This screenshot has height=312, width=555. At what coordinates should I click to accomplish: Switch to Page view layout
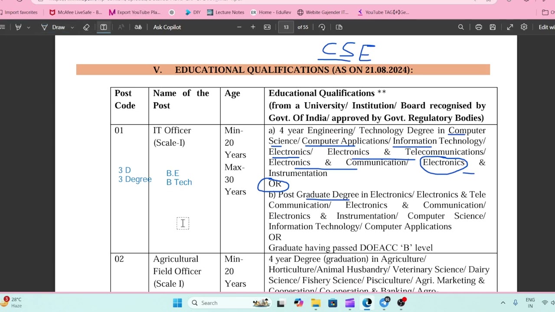tap(339, 27)
